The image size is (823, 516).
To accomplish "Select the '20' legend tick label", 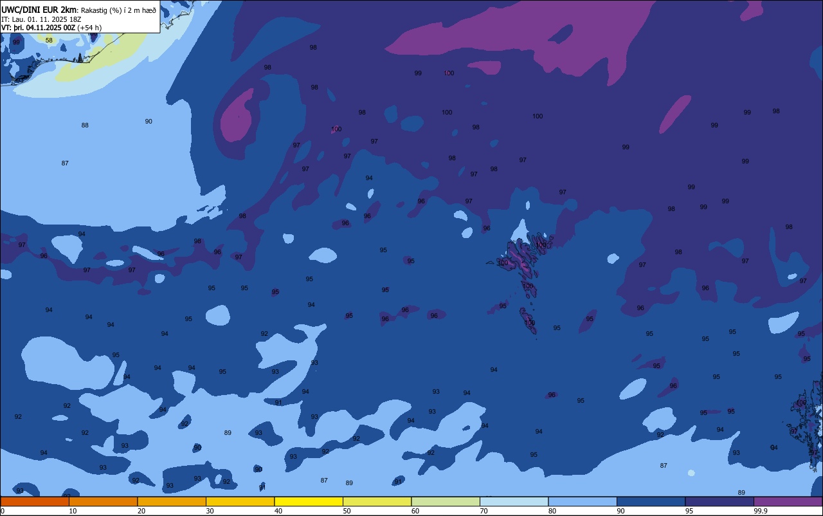I will (x=141, y=511).
